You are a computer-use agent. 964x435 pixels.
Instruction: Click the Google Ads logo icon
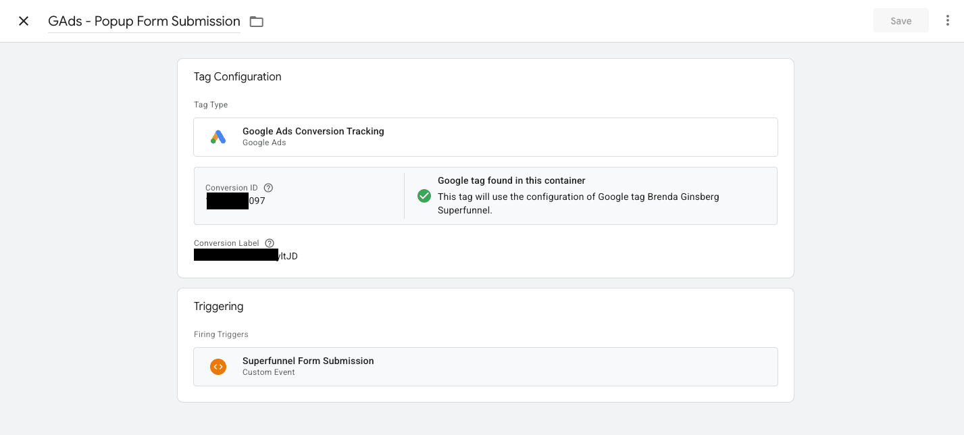tap(218, 137)
